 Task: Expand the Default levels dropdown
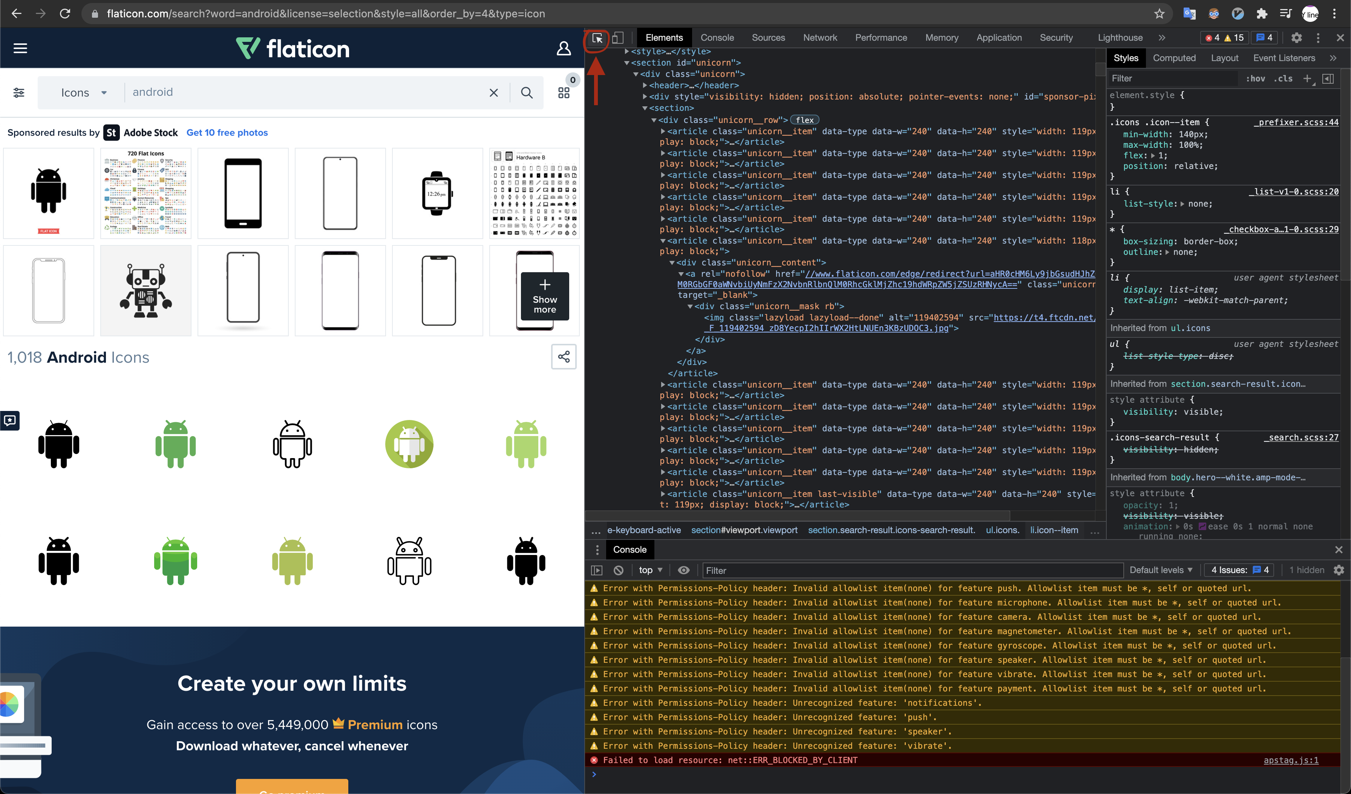click(1161, 570)
